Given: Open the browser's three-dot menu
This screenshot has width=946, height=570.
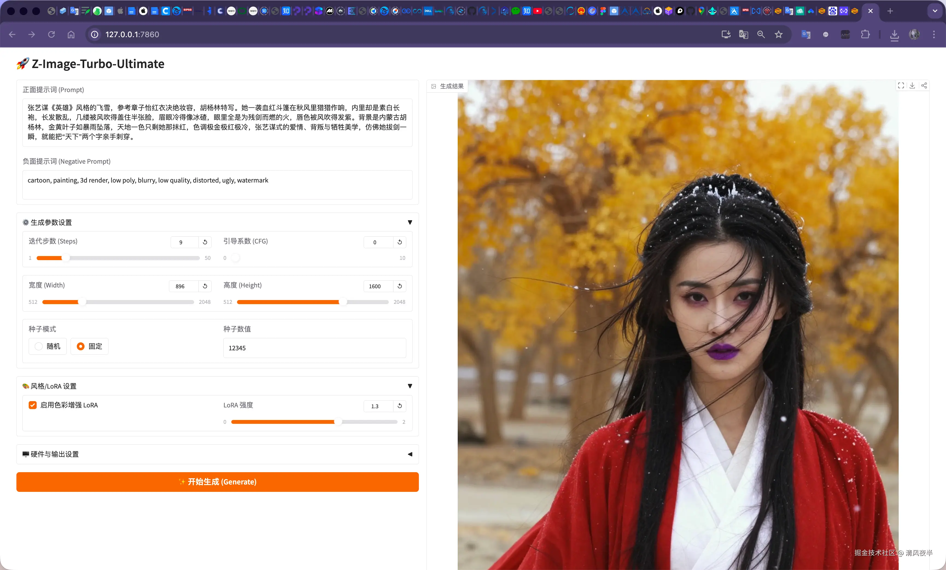Looking at the screenshot, I should pos(934,34).
